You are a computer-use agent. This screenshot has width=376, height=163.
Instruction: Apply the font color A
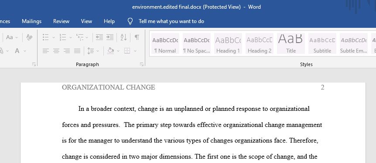(x=17, y=51)
